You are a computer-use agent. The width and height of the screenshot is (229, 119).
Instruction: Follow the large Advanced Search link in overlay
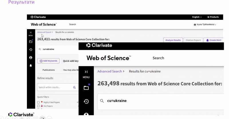pos(110,71)
